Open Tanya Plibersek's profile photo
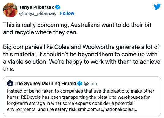Image resolution: width=164 pixels, height=118 pixels. tap(10, 10)
